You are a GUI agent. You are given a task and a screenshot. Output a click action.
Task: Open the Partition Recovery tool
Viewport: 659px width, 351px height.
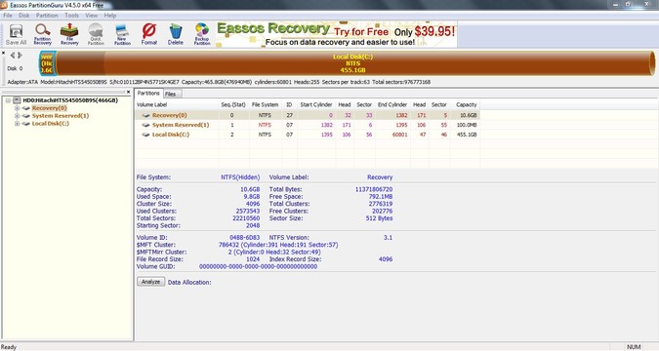(42, 34)
